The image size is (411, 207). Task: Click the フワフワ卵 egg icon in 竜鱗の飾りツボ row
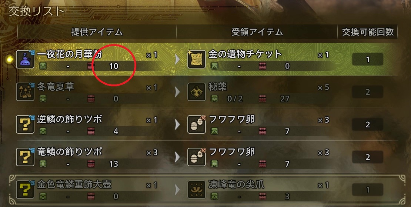pos(197,157)
